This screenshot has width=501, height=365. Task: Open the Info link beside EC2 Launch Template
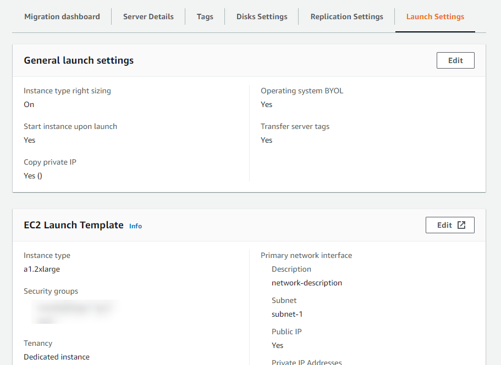pyautogui.click(x=135, y=226)
